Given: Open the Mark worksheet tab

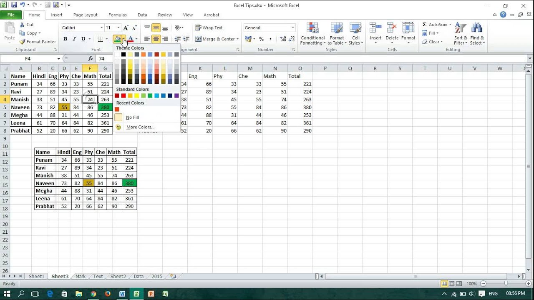Looking at the screenshot, I should [x=81, y=276].
